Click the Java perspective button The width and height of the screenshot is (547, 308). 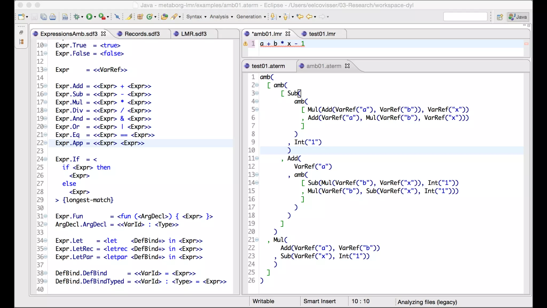[x=518, y=17]
